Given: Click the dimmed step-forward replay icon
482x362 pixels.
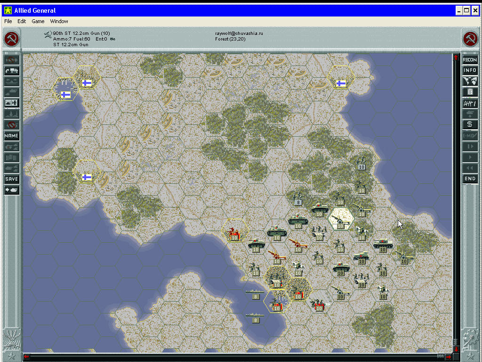Looking at the screenshot, I should [470, 146].
